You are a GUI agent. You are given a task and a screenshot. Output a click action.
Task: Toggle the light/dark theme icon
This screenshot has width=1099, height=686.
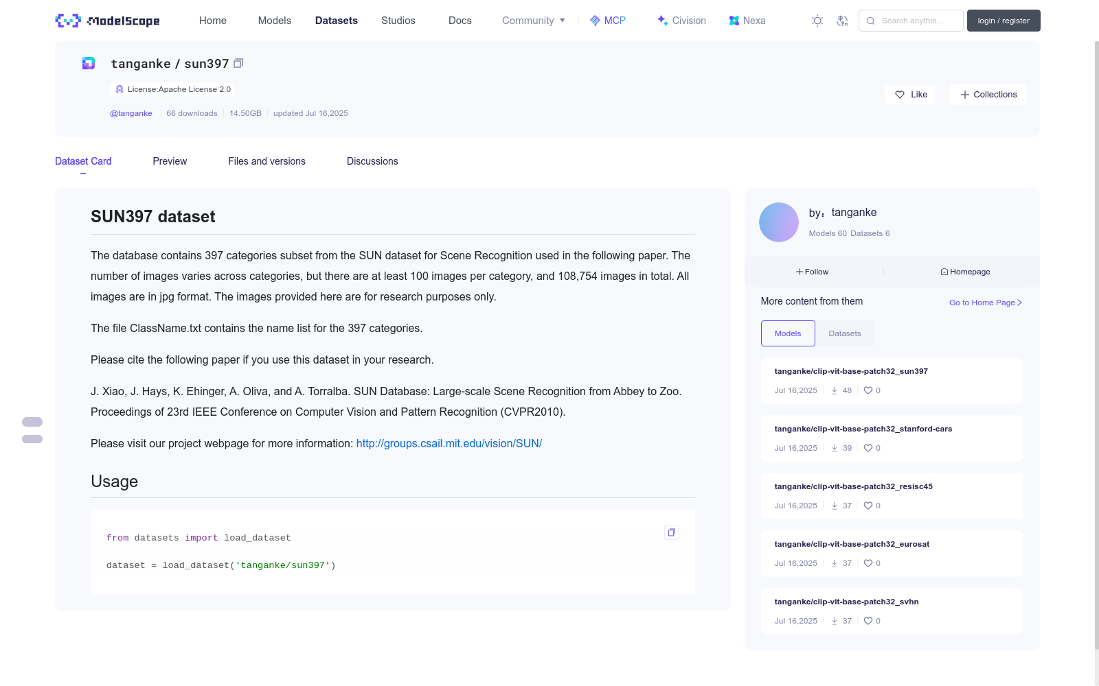pyautogui.click(x=817, y=21)
